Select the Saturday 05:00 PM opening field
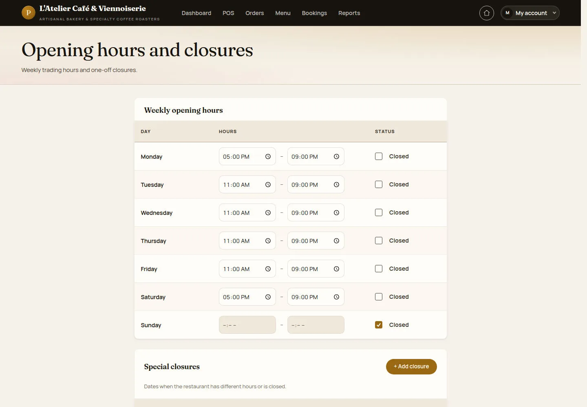 pyautogui.click(x=247, y=297)
